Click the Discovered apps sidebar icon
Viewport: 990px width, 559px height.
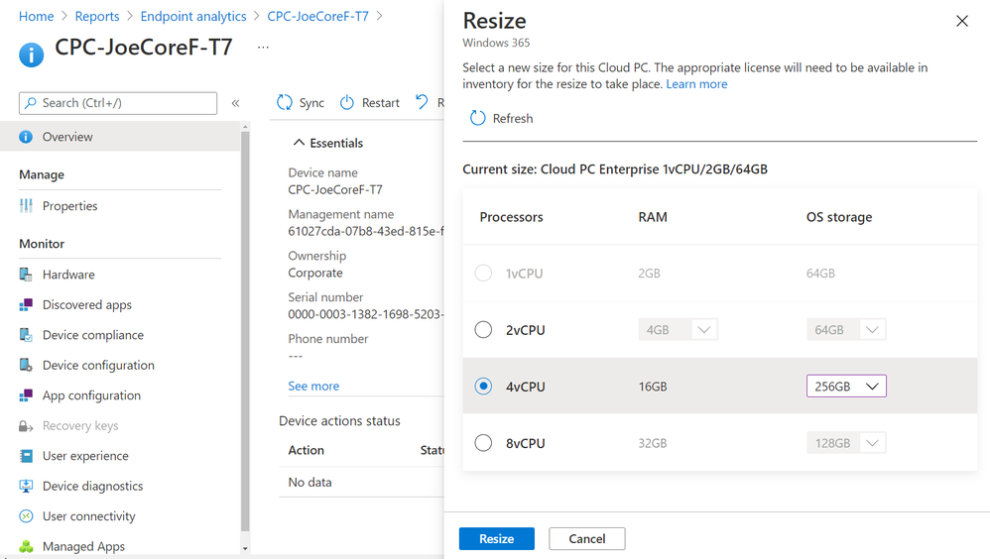26,305
